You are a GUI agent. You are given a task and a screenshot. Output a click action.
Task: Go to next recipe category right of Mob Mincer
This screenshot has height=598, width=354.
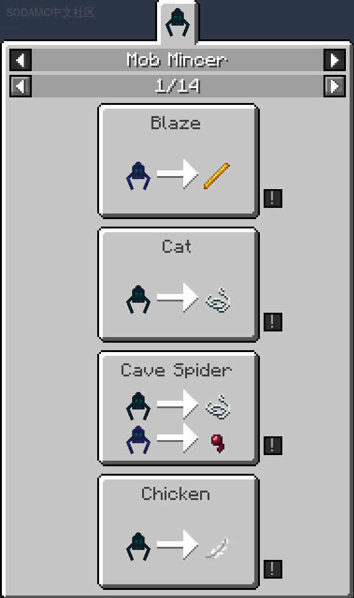click(x=334, y=61)
